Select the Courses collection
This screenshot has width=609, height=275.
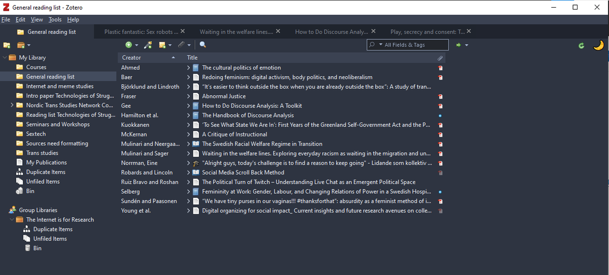pyautogui.click(x=36, y=67)
